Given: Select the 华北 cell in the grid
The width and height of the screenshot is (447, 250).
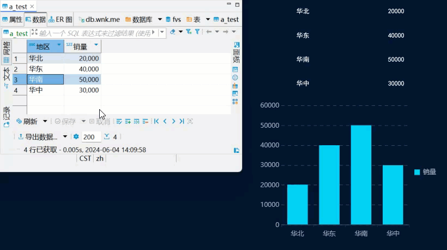Looking at the screenshot, I should 45,58.
